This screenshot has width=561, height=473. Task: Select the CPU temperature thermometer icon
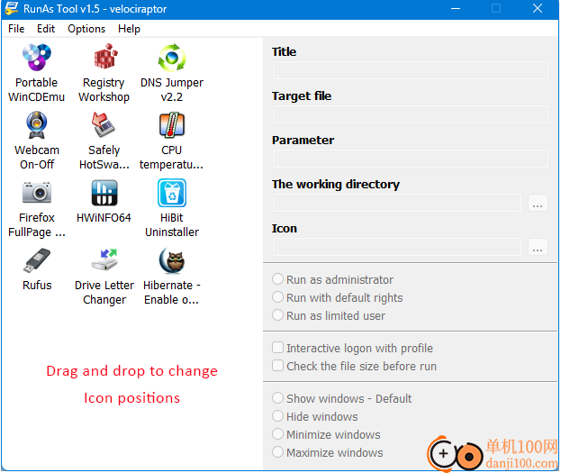[x=172, y=125]
